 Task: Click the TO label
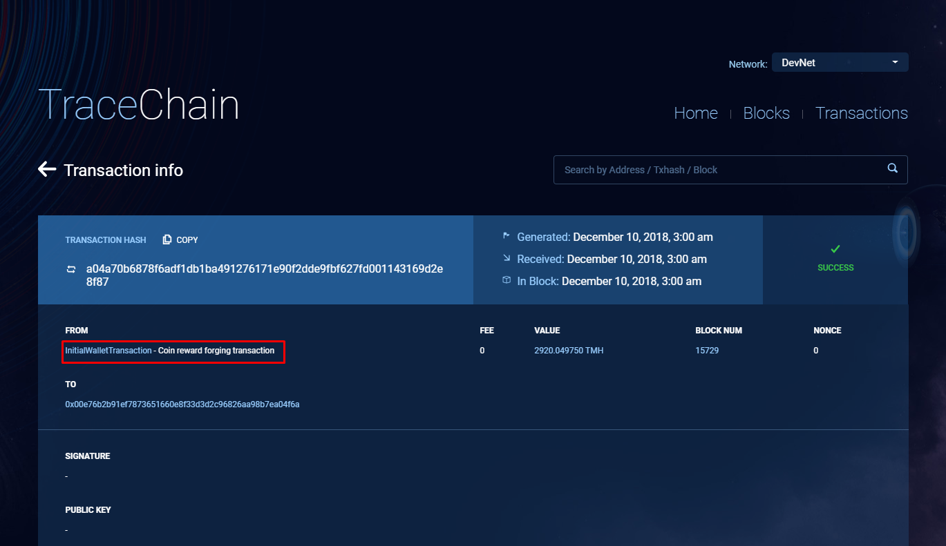70,384
